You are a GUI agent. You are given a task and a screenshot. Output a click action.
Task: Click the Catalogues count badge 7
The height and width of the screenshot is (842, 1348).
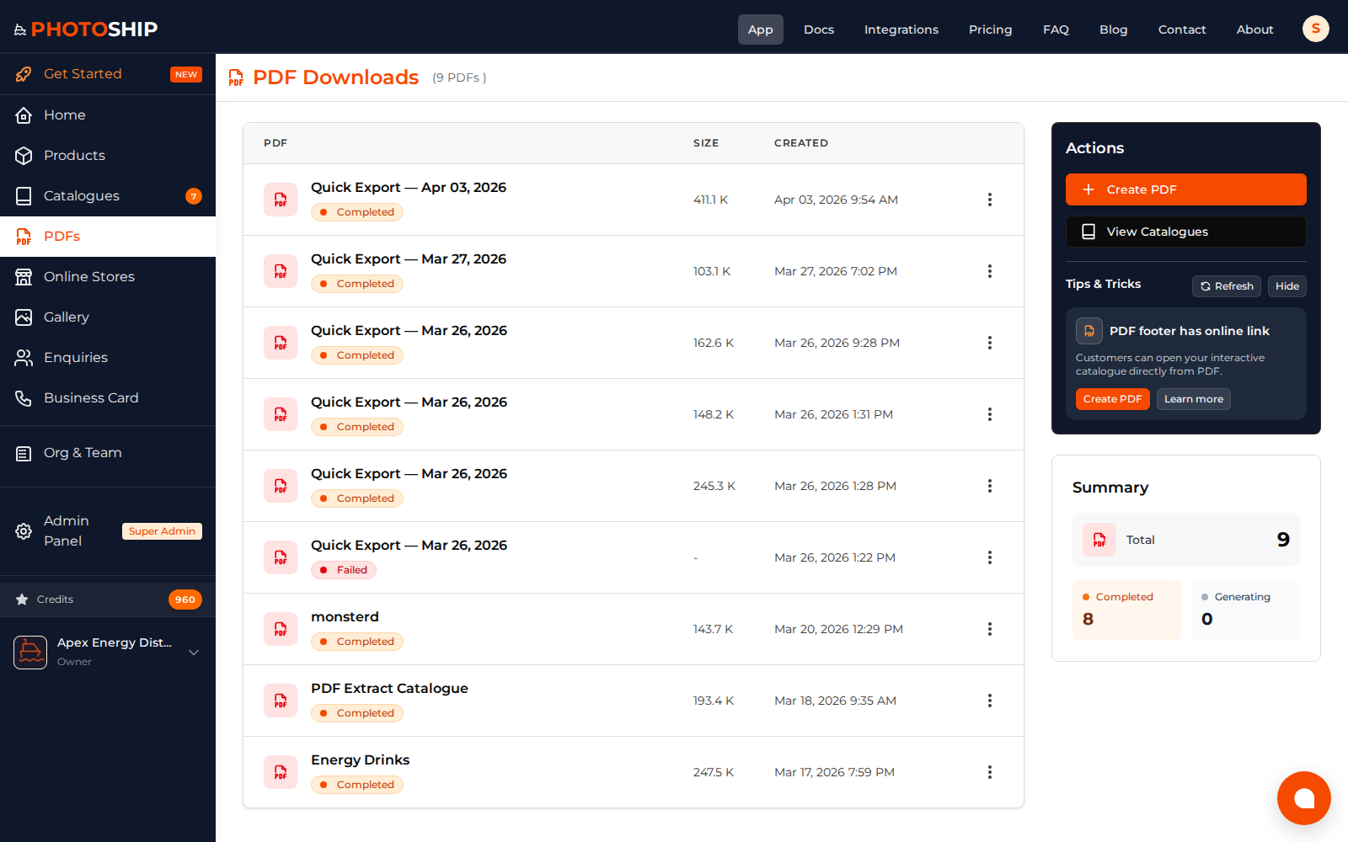point(194,196)
